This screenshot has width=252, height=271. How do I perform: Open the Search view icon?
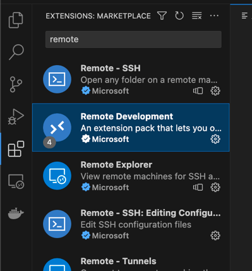pos(16,52)
